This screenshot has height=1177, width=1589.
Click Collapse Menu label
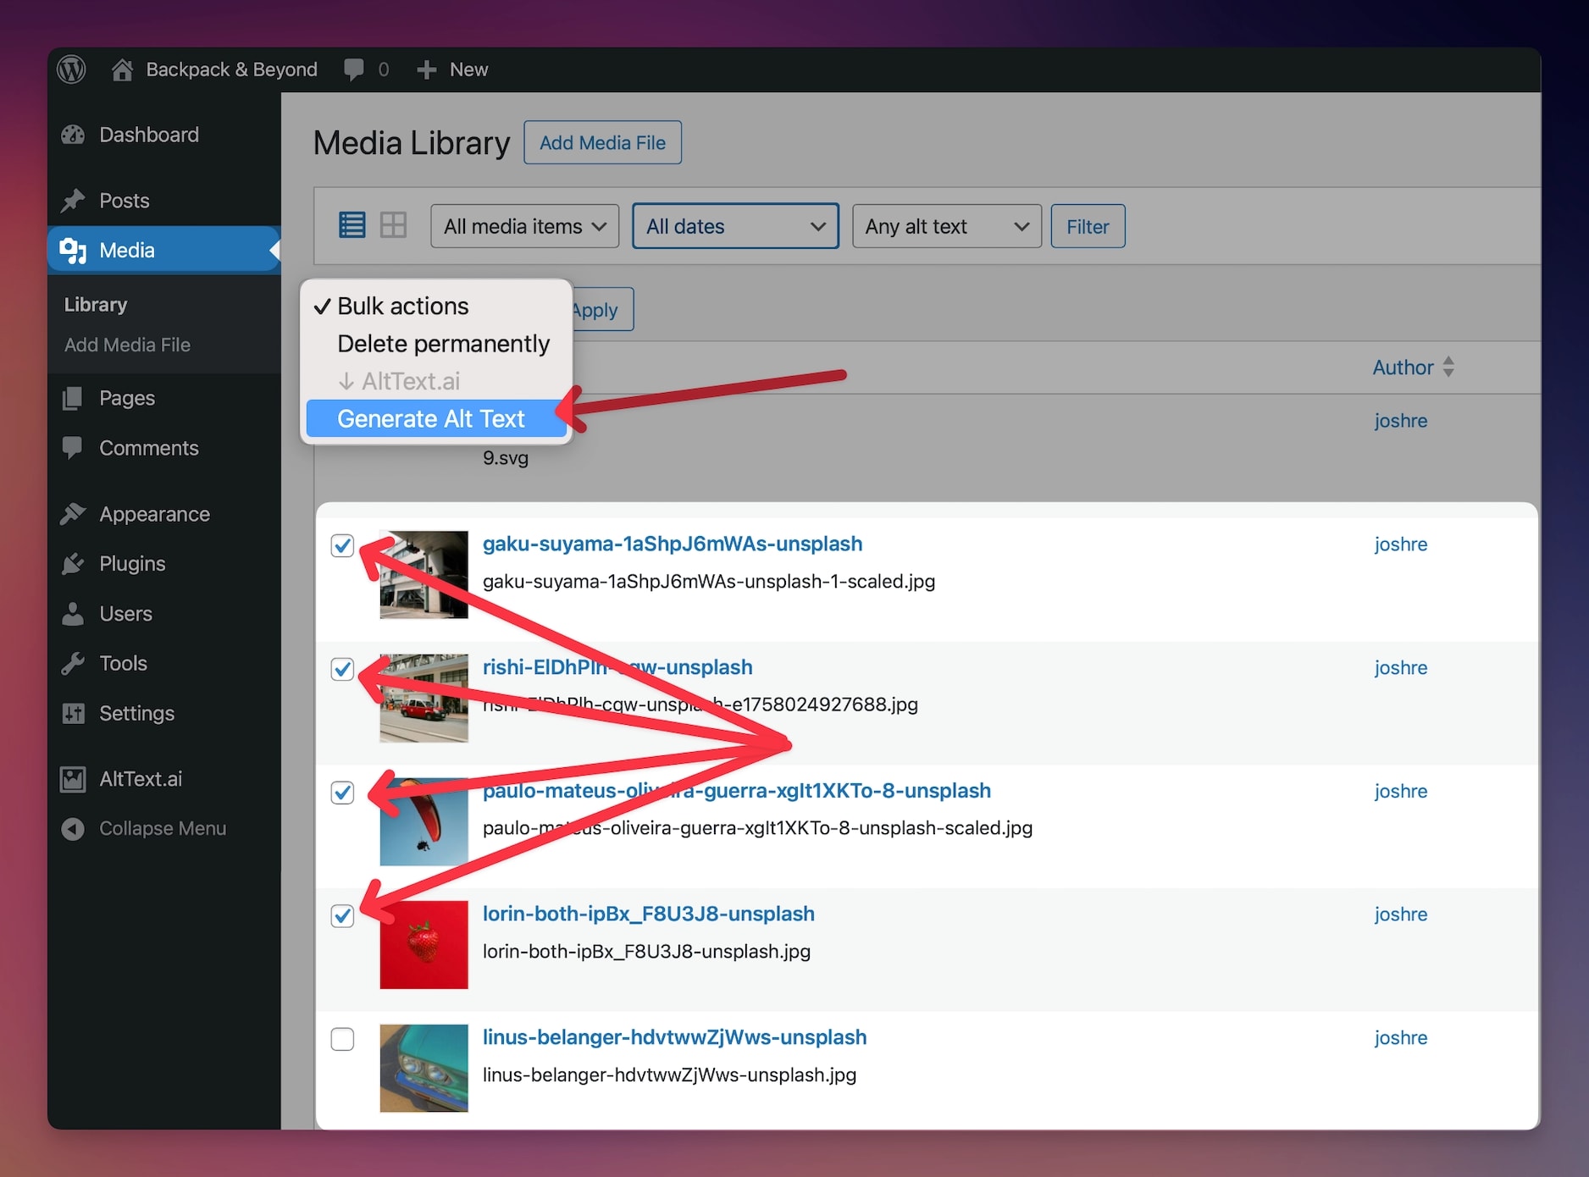point(163,829)
